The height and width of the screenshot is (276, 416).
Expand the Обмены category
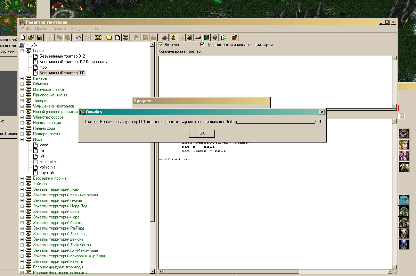point(22,84)
